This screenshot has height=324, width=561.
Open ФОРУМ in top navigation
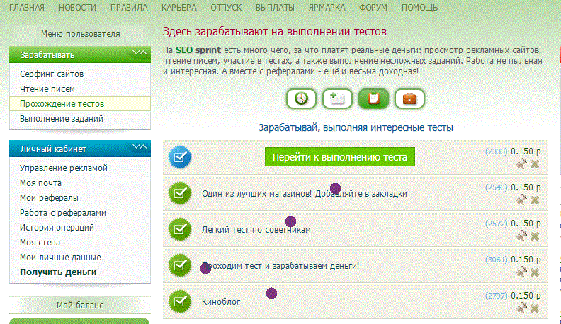tap(373, 8)
